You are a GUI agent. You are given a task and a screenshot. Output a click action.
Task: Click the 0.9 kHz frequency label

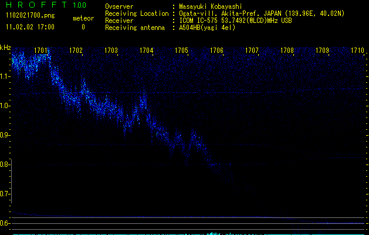tap(5, 135)
